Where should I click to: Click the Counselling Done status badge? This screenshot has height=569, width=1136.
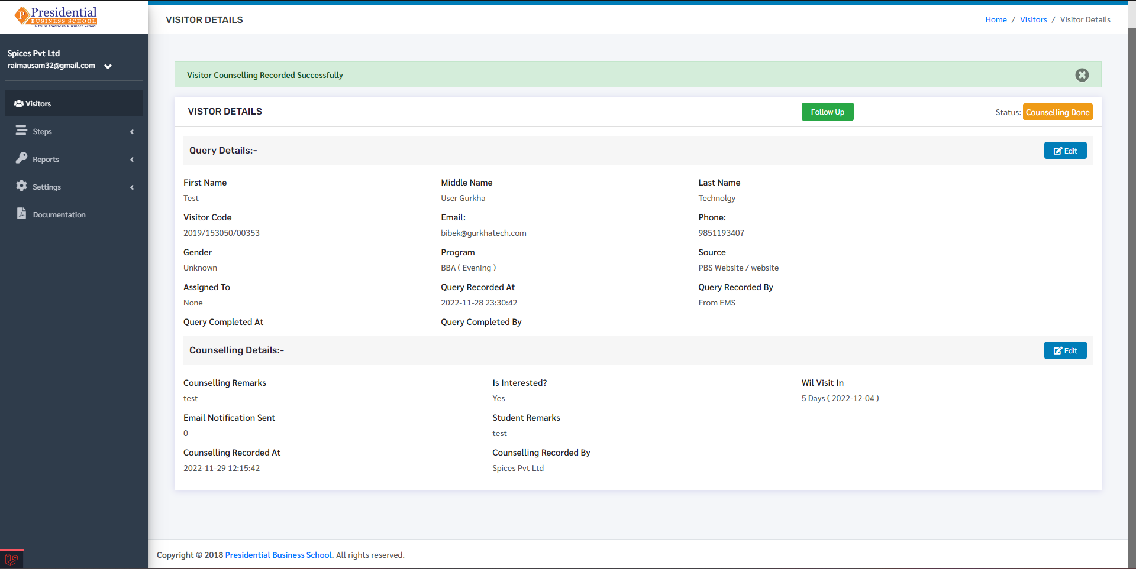pyautogui.click(x=1057, y=112)
